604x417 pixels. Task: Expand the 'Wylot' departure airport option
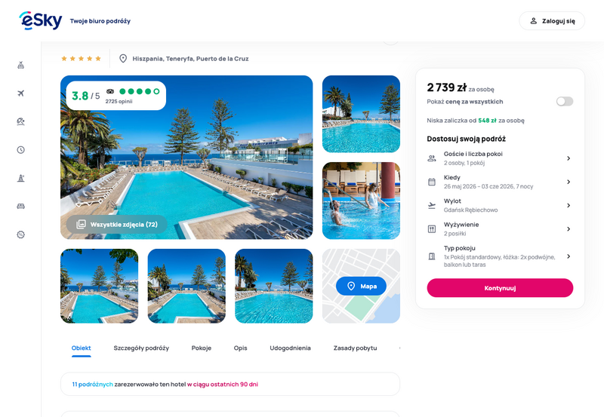[500, 205]
